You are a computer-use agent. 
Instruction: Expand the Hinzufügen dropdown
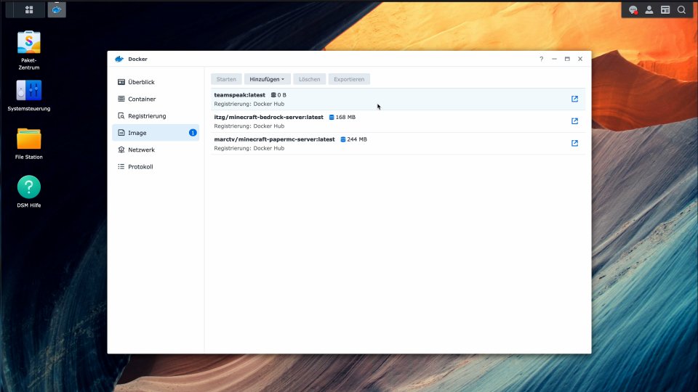pos(267,79)
